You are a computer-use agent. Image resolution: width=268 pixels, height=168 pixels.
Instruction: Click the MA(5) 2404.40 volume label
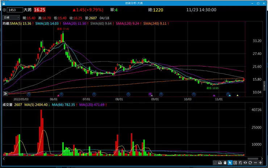[36, 105]
